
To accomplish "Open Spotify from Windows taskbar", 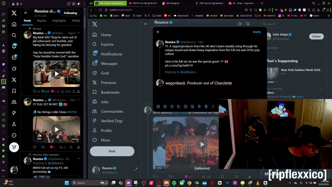I will 174,183.
